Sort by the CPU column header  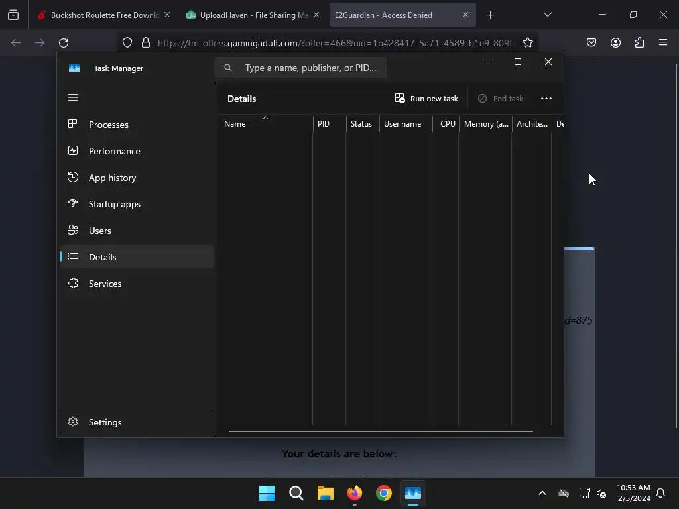click(446, 123)
